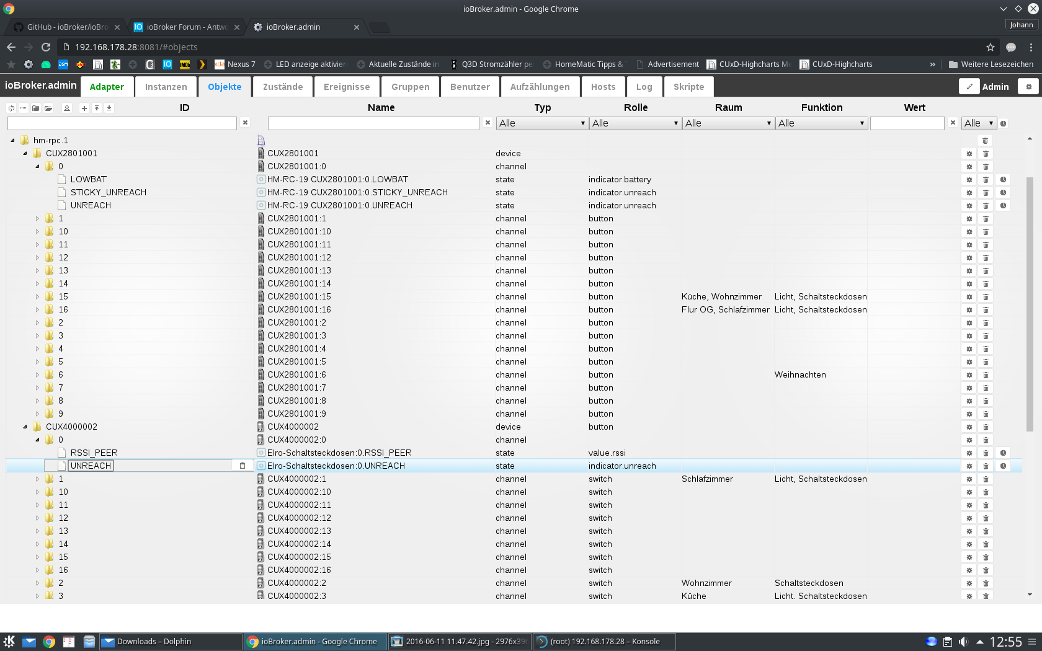Open the KDE application launcher
Screen dimensions: 1042x651
click(x=9, y=642)
